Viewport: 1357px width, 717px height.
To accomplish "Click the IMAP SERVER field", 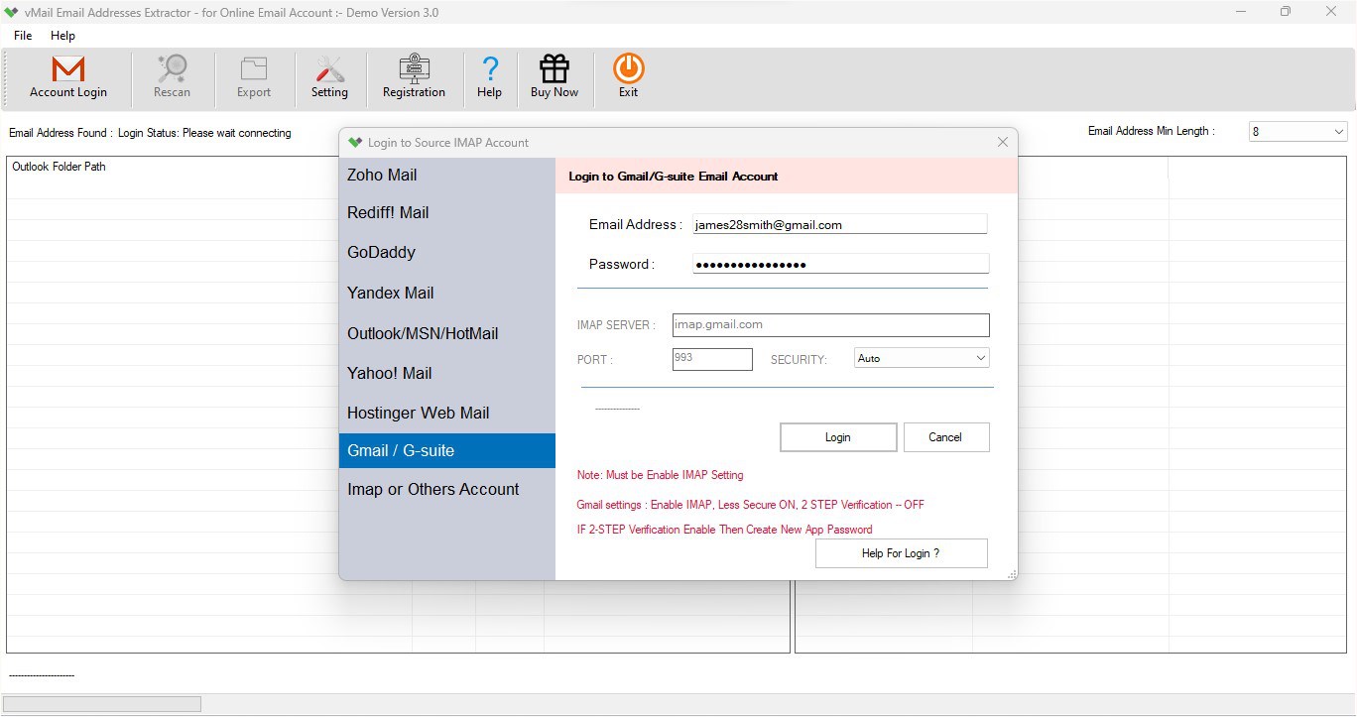I will click(830, 324).
